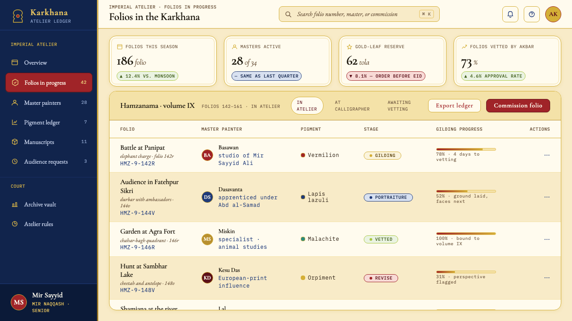
Task: Click the Vetted stage badge
Action: (x=381, y=239)
